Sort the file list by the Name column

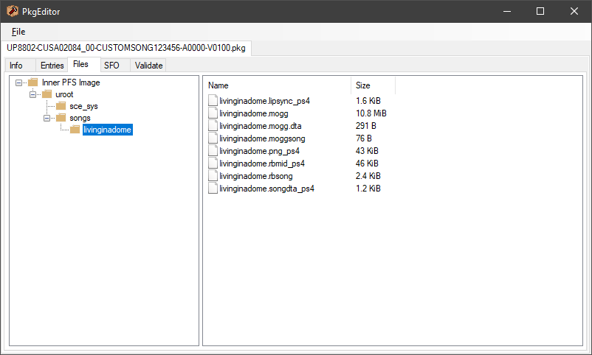pyautogui.click(x=278, y=85)
